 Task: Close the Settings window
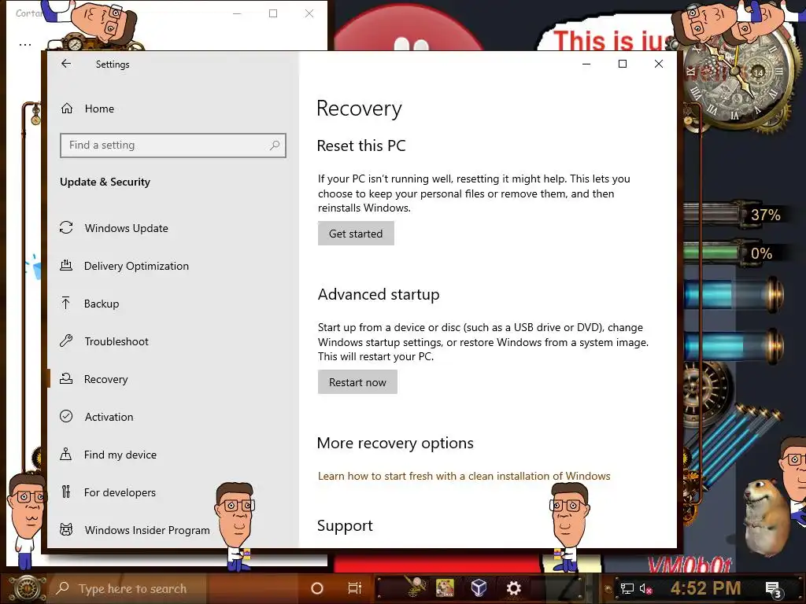[x=659, y=64]
